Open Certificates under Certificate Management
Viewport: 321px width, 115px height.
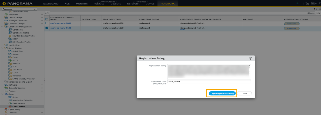tap(18, 30)
